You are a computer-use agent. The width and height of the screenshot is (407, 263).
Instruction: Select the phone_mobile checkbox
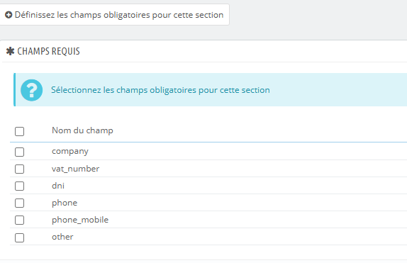pyautogui.click(x=19, y=220)
